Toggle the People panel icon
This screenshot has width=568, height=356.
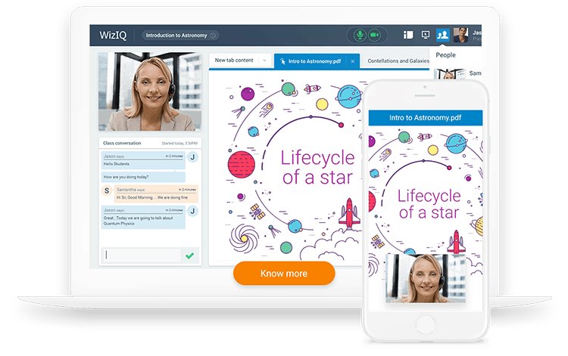tap(443, 35)
